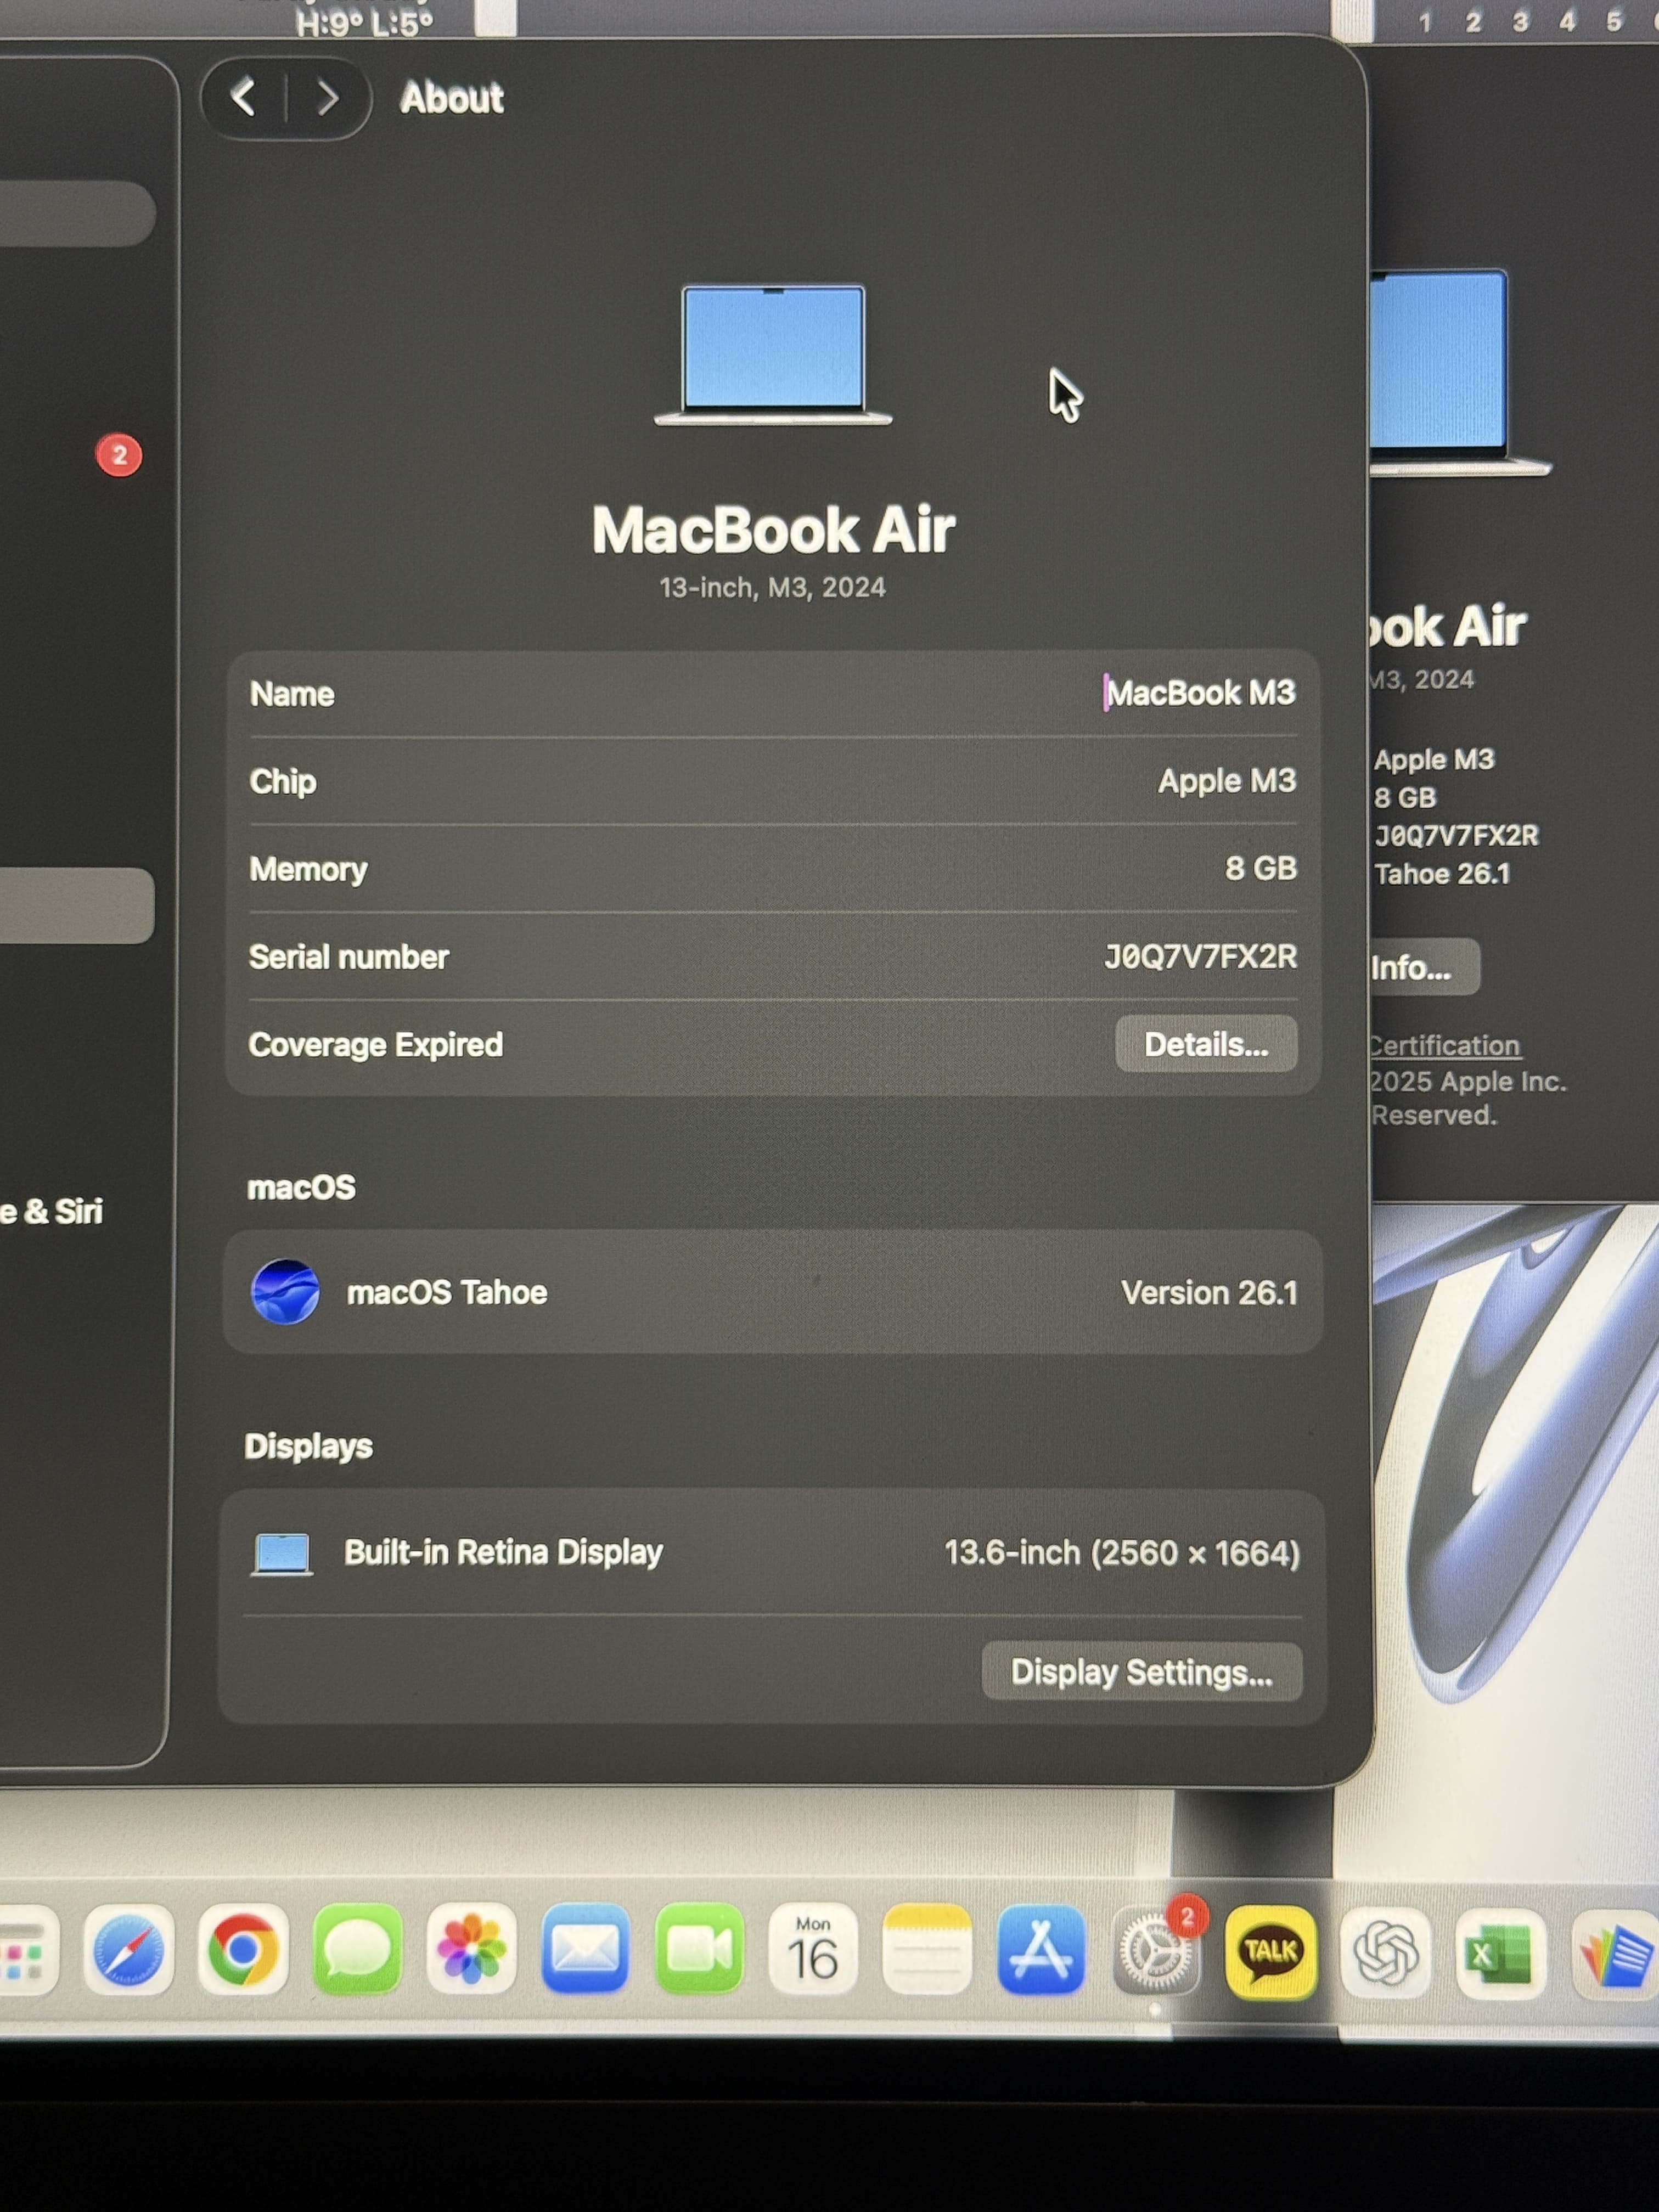Open Photos app from dock
Viewport: 1659px width, 2212px height.
(x=471, y=1950)
